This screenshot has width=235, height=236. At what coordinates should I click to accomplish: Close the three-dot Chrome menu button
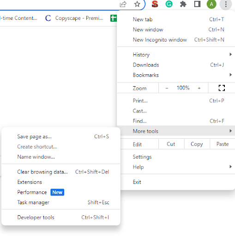coord(226,4)
